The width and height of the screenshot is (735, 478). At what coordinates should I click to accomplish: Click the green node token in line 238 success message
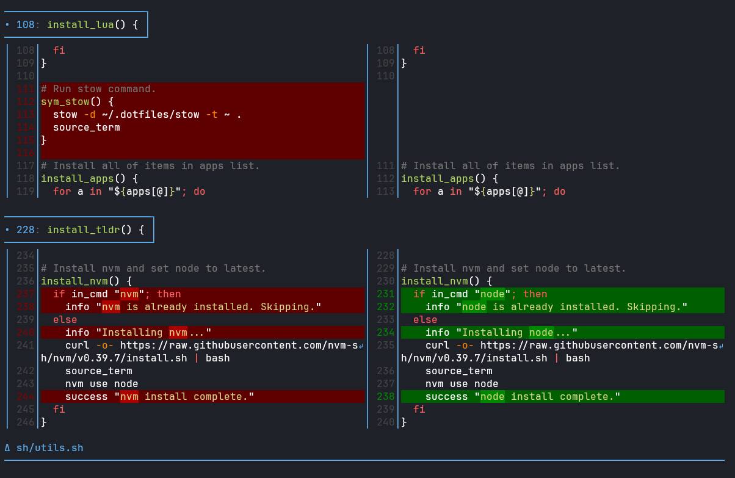point(491,396)
